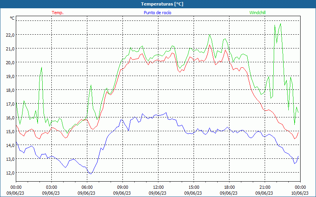Select the red 'Temp.' legend label

pyautogui.click(x=58, y=13)
